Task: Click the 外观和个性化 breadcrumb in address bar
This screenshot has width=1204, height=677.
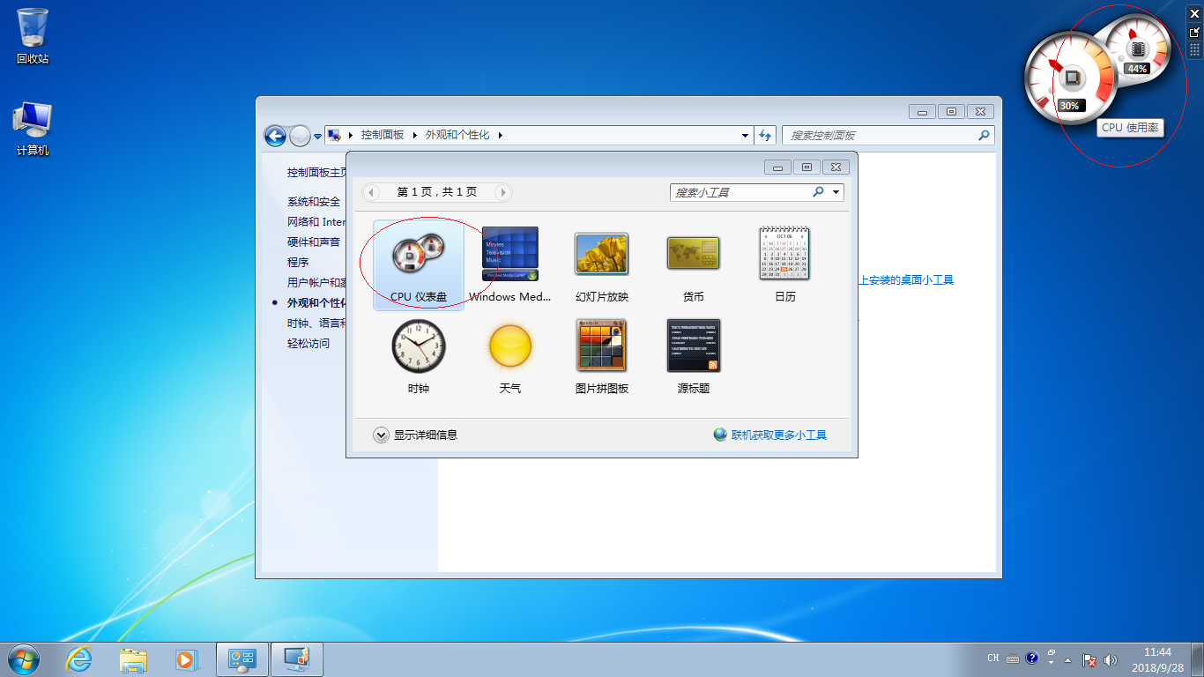Action: click(x=457, y=135)
